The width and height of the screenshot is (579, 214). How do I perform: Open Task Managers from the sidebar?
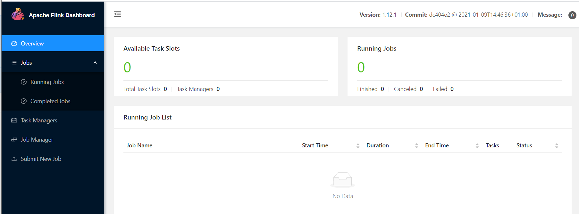pyautogui.click(x=39, y=120)
